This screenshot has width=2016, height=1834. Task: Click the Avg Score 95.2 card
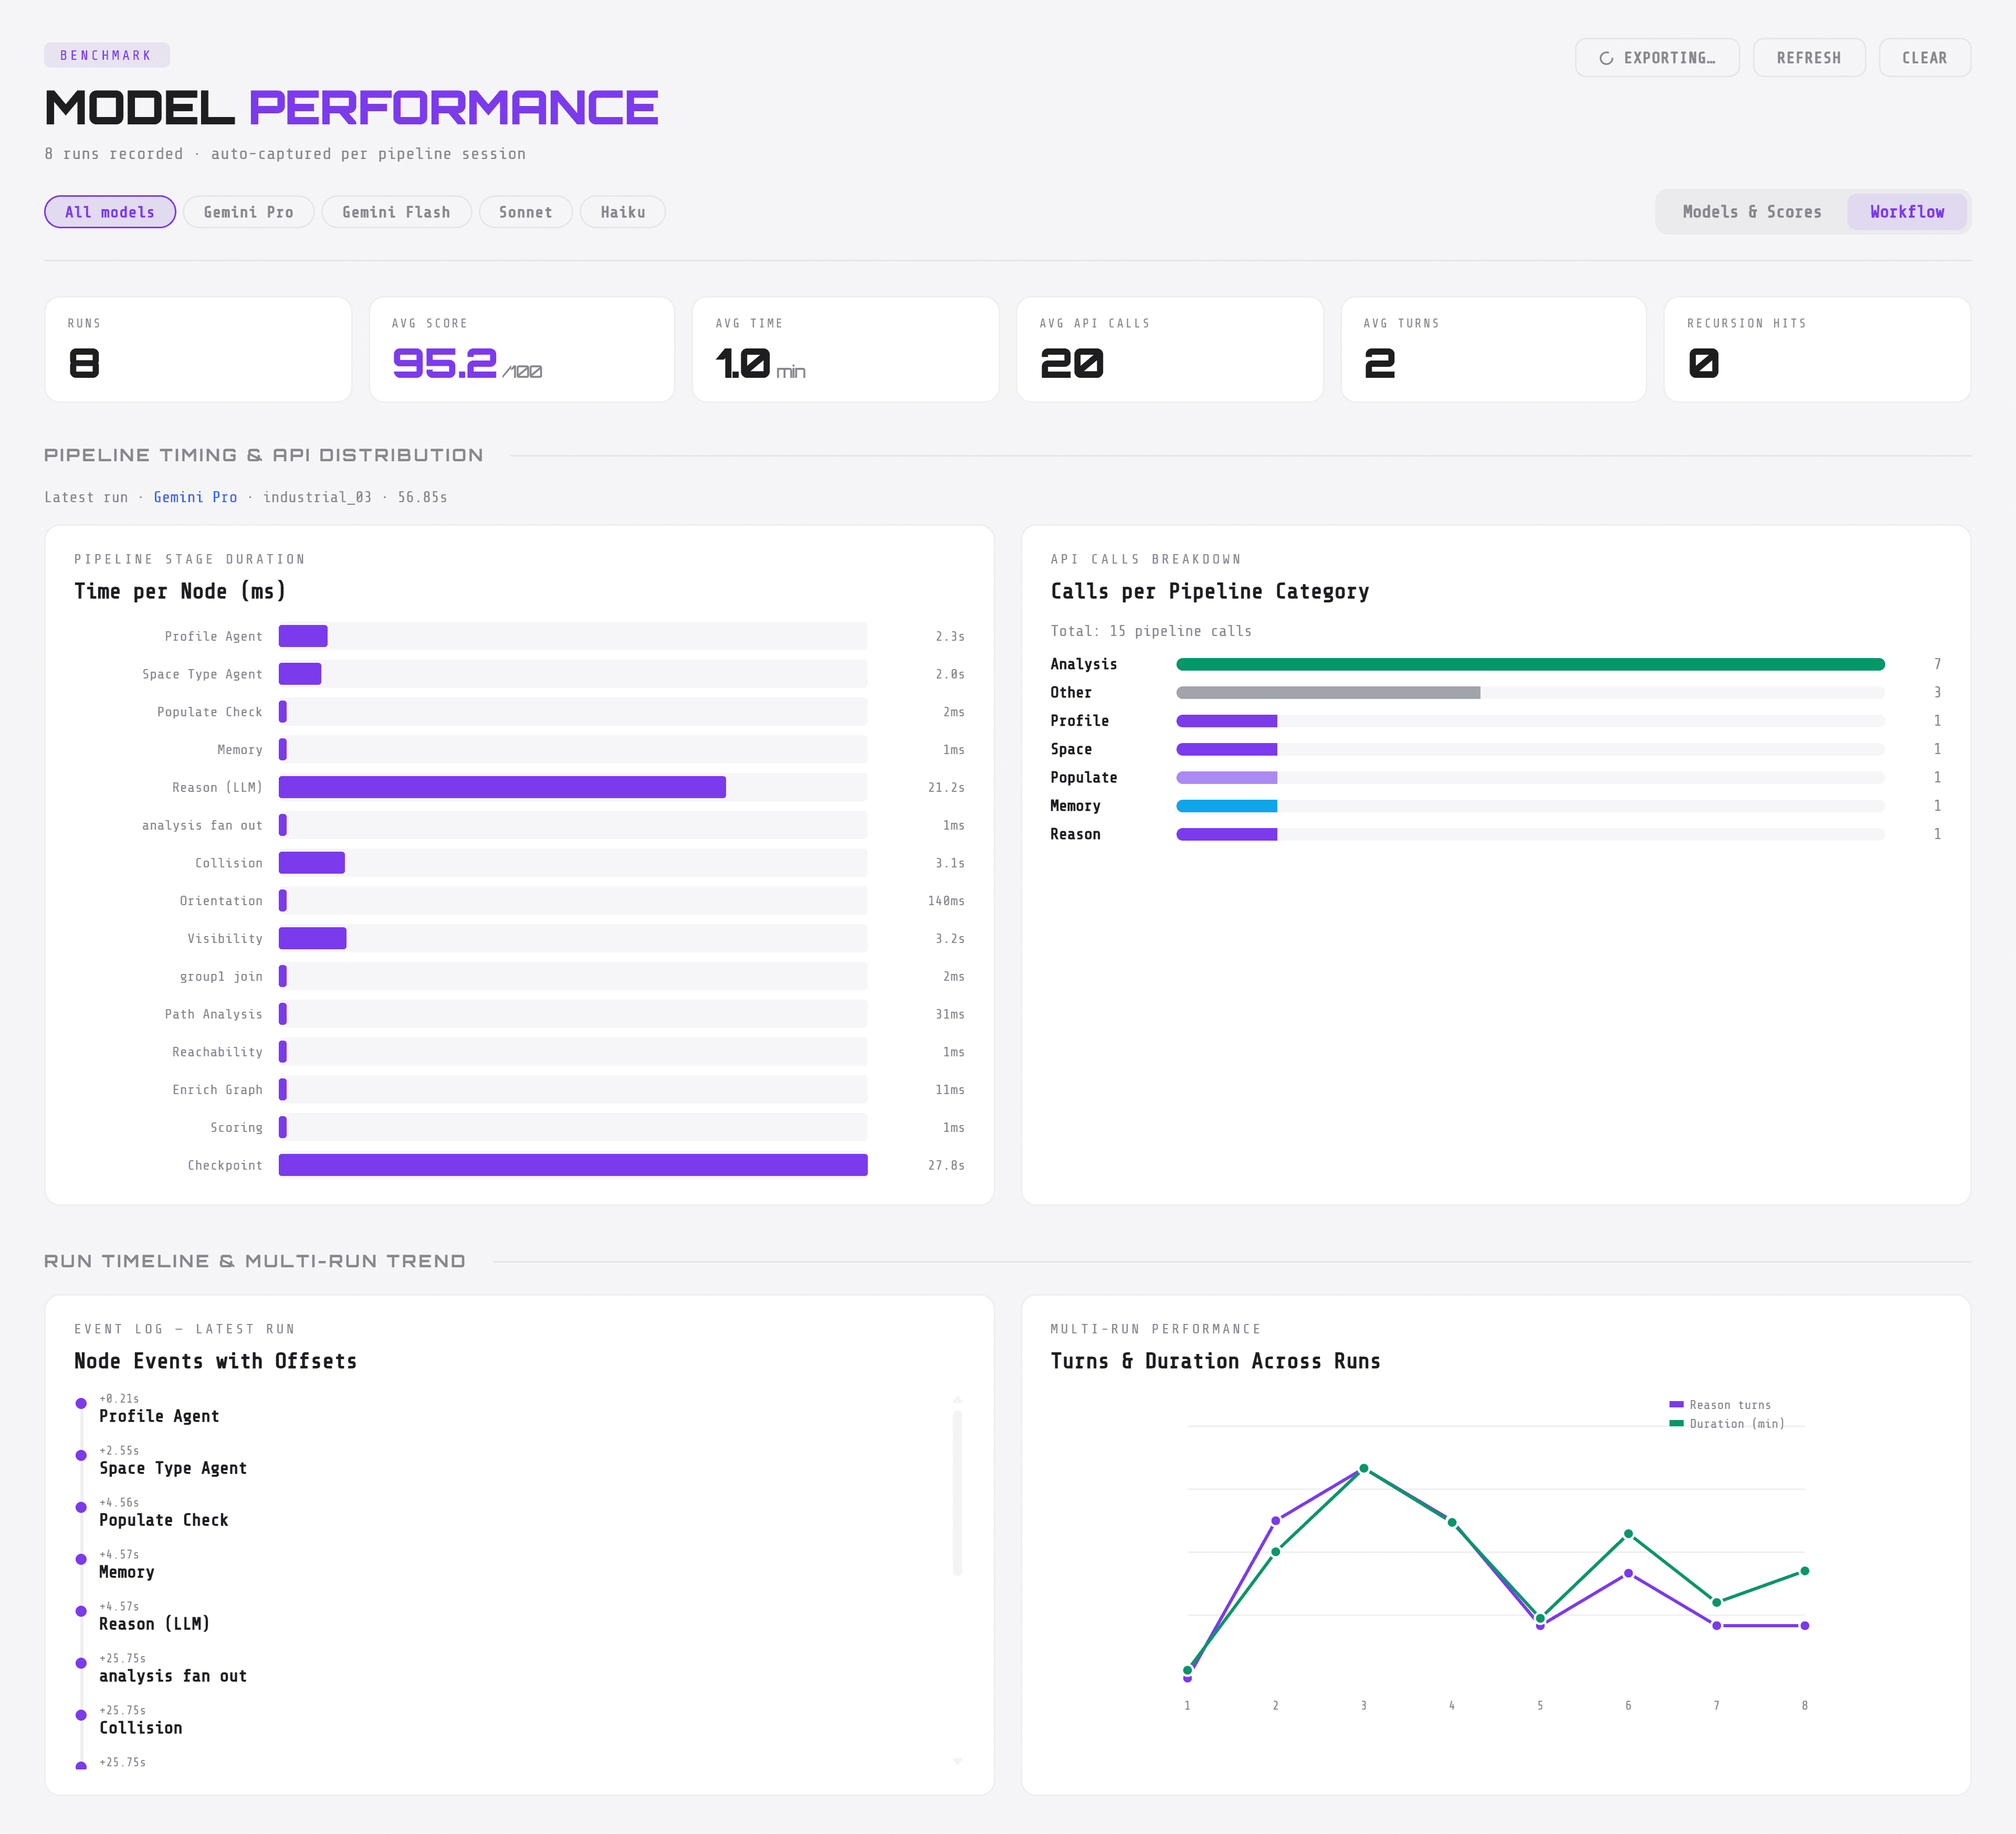pos(522,349)
